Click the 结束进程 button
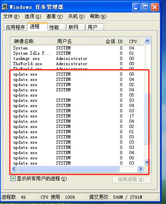Image resolution: width=166 pixels, height=204 pixels. tap(131, 179)
